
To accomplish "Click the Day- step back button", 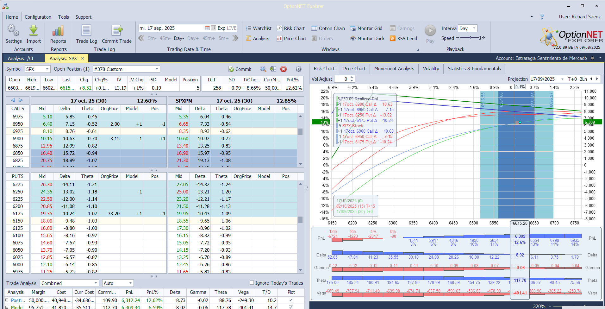I will (x=179, y=38).
